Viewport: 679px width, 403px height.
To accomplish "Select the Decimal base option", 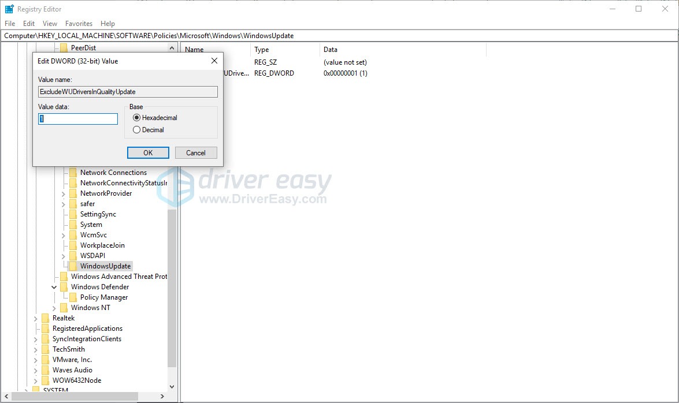I will click(x=137, y=129).
